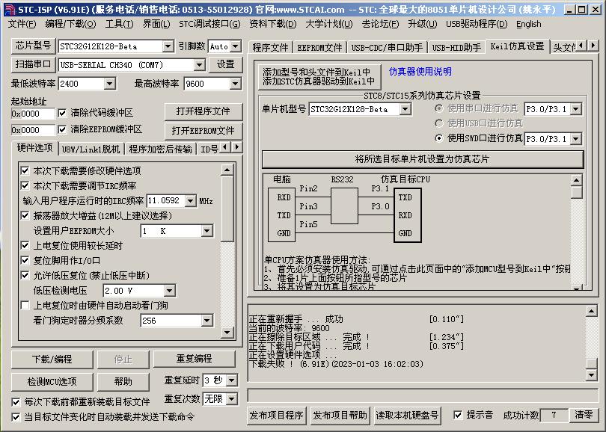The height and width of the screenshot is (432, 606).
Task: Open the 编程/下载(O) menu
Action: 70,24
